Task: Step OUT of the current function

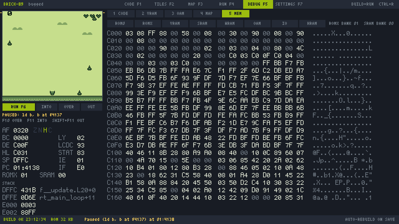Action: tap(91, 107)
